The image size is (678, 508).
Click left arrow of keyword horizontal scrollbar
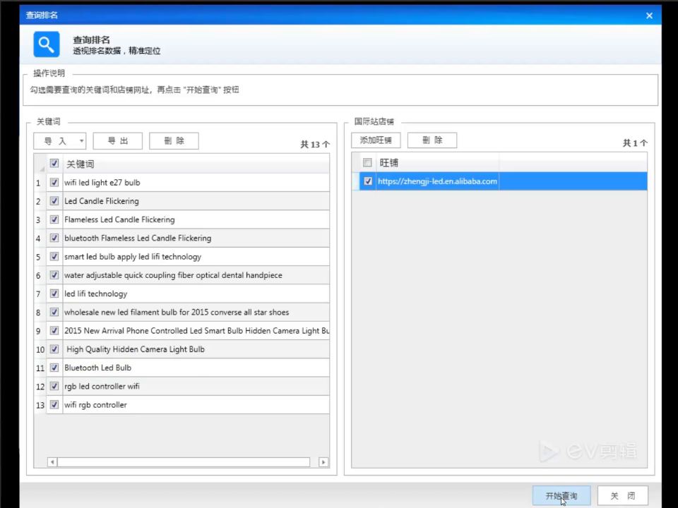tap(52, 462)
